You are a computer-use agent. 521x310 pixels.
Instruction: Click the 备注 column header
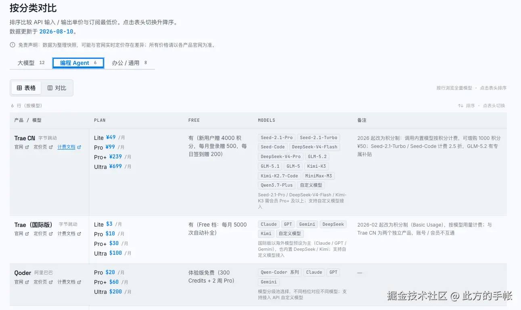[362, 120]
